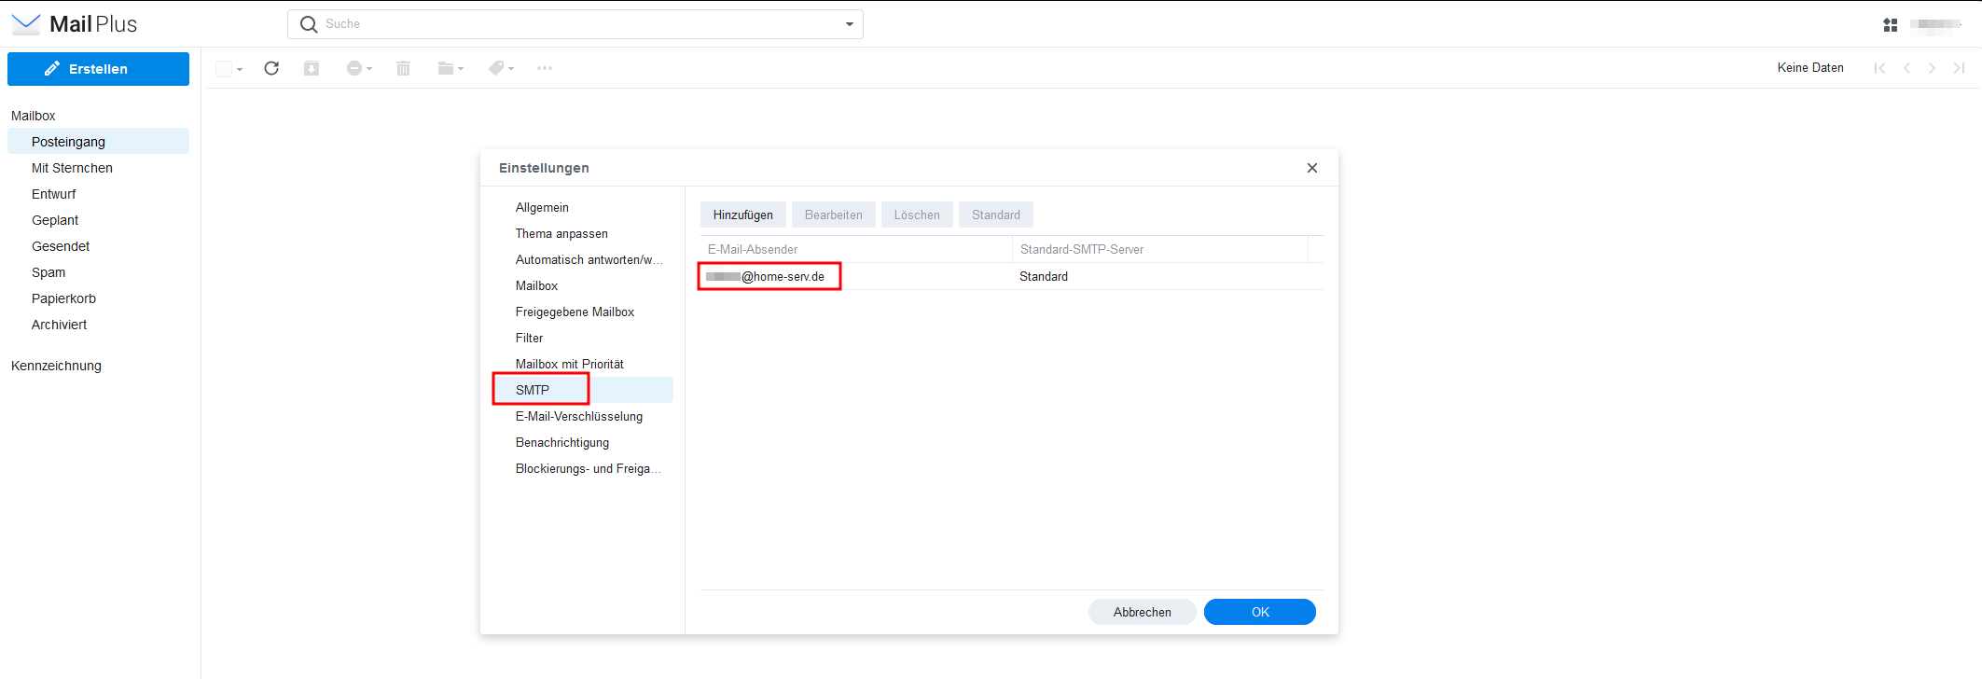Open the app grid icon top right
1982x679 pixels.
[1890, 25]
